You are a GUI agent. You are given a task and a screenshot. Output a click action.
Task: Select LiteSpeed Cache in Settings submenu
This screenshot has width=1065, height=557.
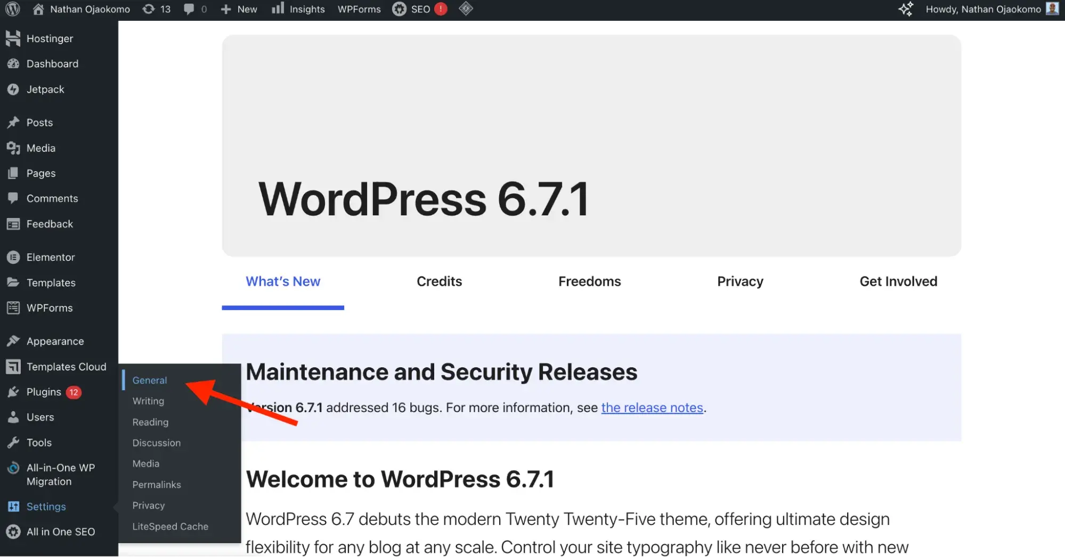[x=170, y=526]
